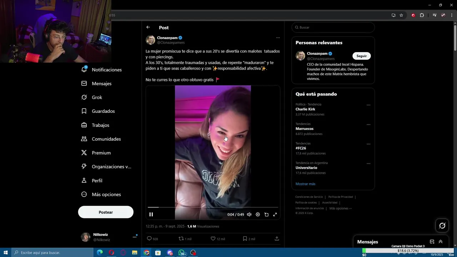The width and height of the screenshot is (457, 257).
Task: Open Microsoft Edge from the taskbar
Action: pyautogui.click(x=100, y=253)
